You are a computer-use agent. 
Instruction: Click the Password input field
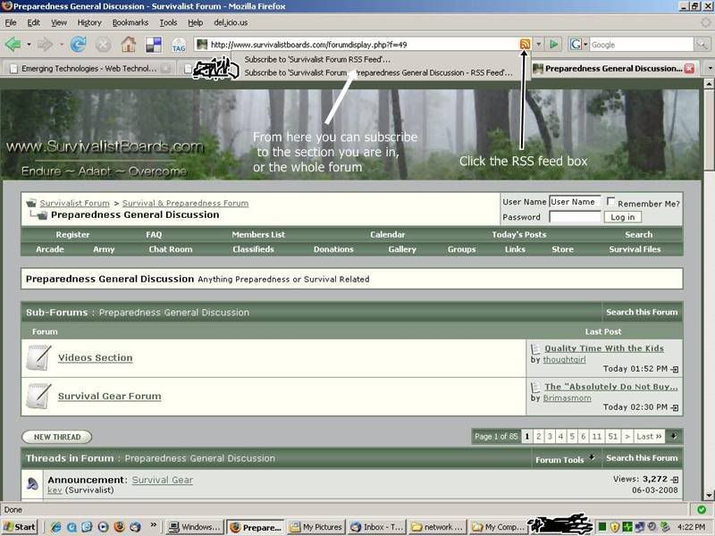point(575,217)
